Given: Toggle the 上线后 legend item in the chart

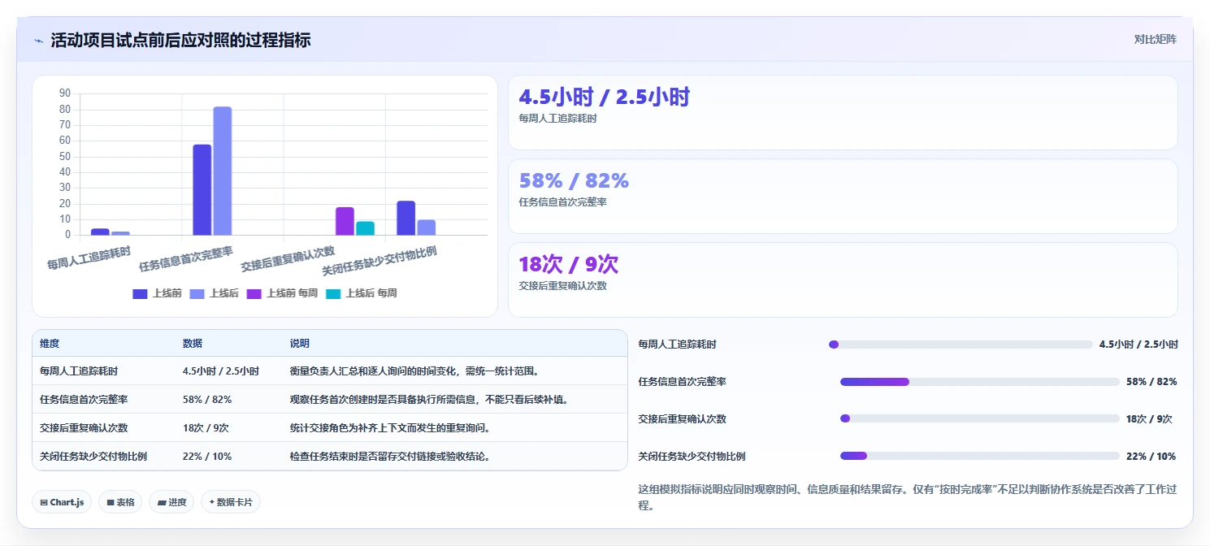Looking at the screenshot, I should (x=214, y=293).
